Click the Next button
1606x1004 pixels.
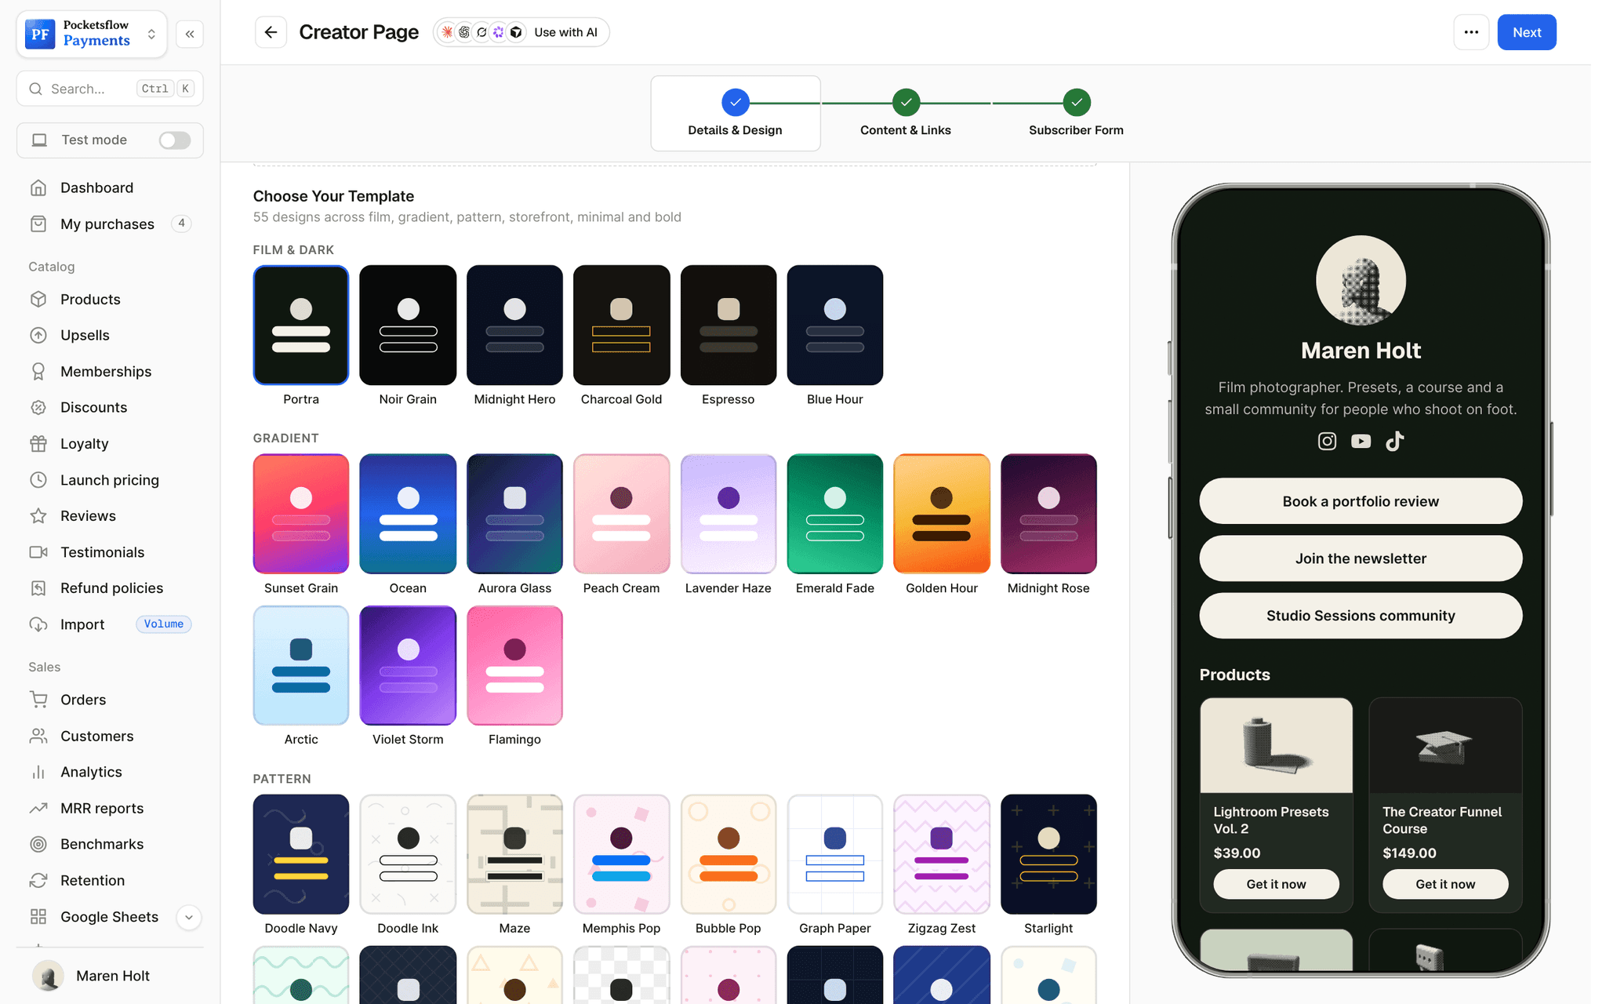coord(1526,32)
